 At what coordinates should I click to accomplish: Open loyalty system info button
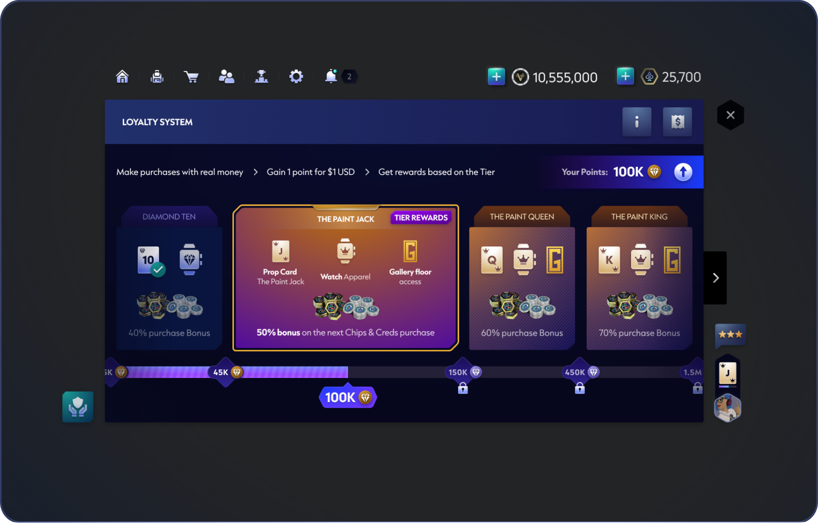pyautogui.click(x=637, y=122)
